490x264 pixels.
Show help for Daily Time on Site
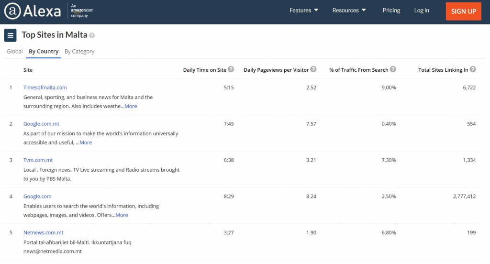(x=231, y=69)
